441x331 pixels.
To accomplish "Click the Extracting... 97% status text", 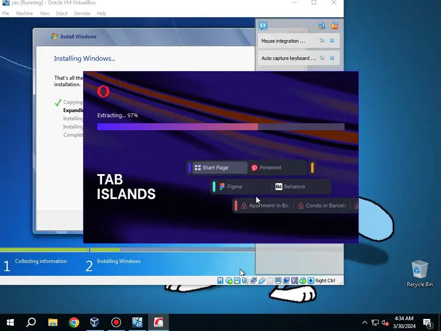I will (x=118, y=116).
